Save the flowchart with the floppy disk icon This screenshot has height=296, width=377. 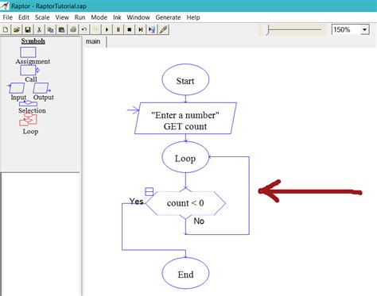point(28,29)
